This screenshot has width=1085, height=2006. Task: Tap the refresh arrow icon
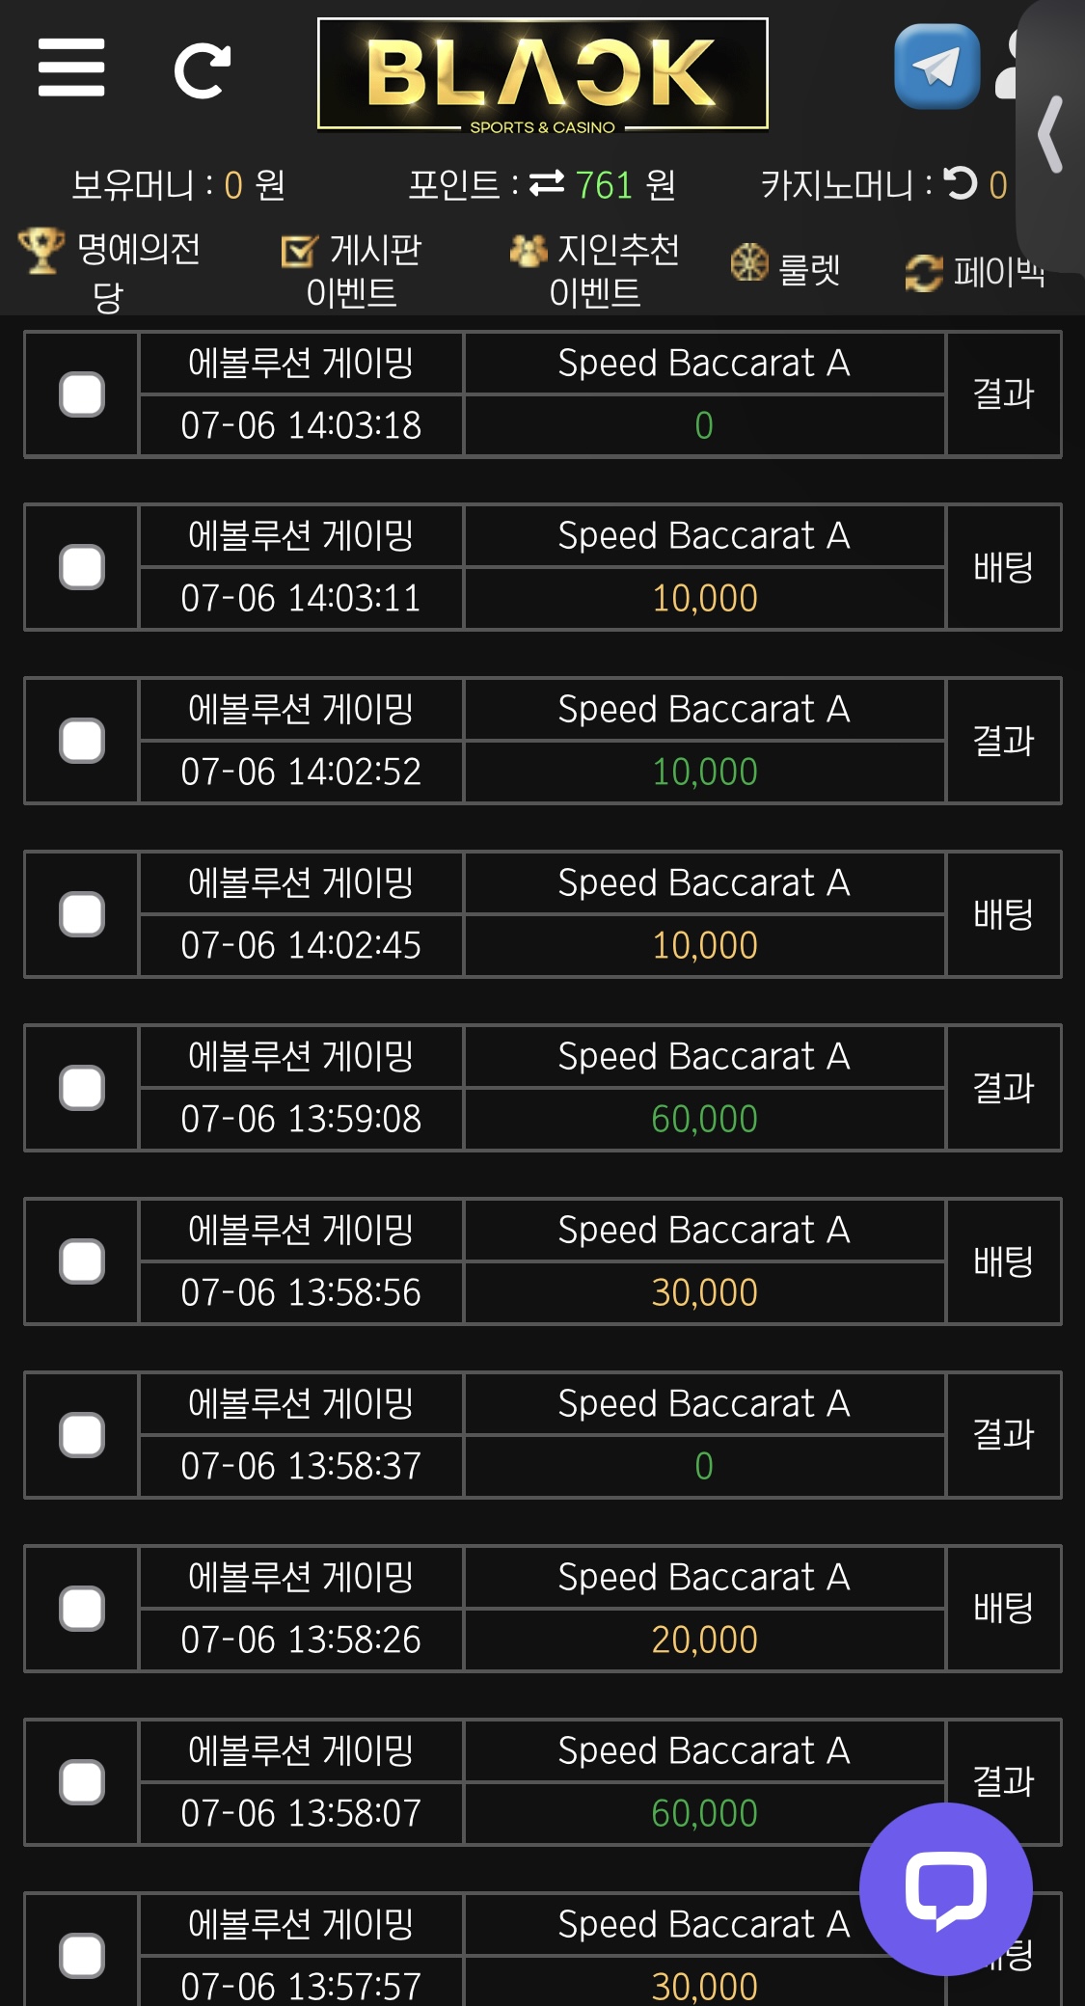(203, 70)
